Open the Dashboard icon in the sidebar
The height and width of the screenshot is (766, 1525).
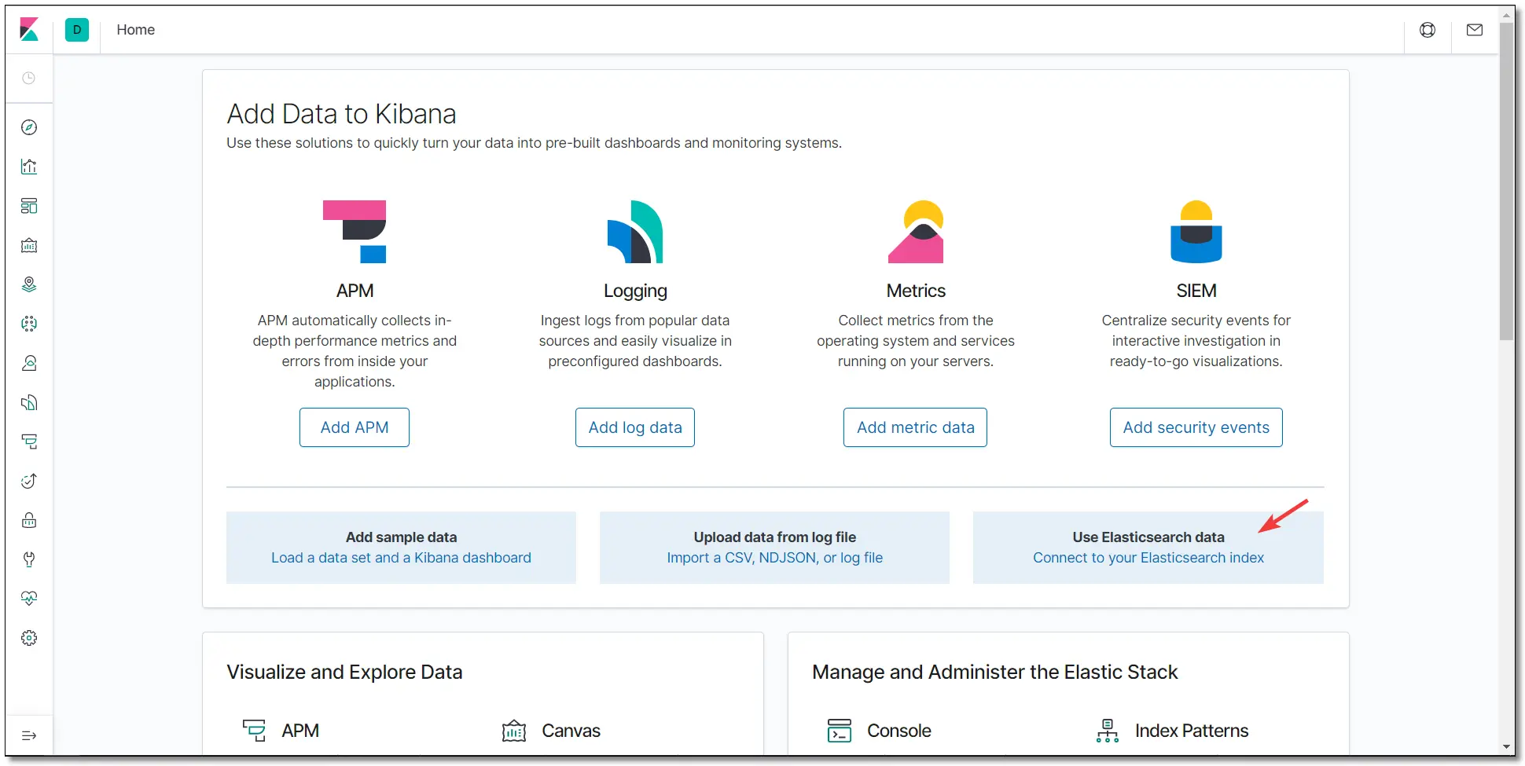click(29, 206)
